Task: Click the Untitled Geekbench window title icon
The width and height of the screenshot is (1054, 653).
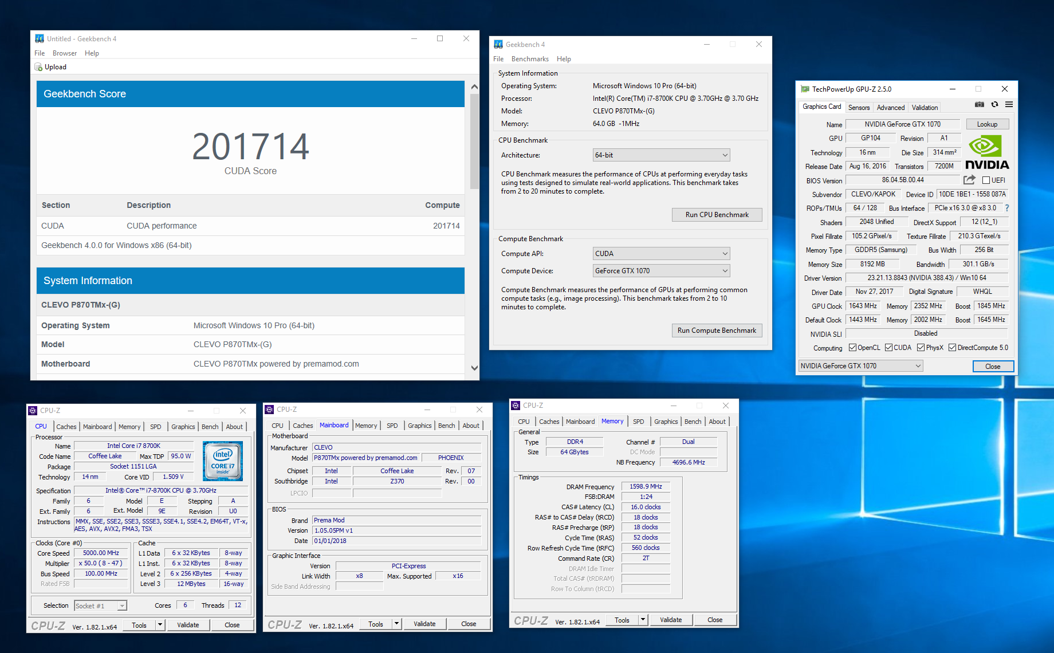Action: point(40,38)
